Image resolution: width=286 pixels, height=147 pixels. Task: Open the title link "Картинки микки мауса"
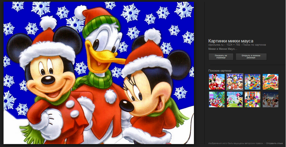click(231, 41)
